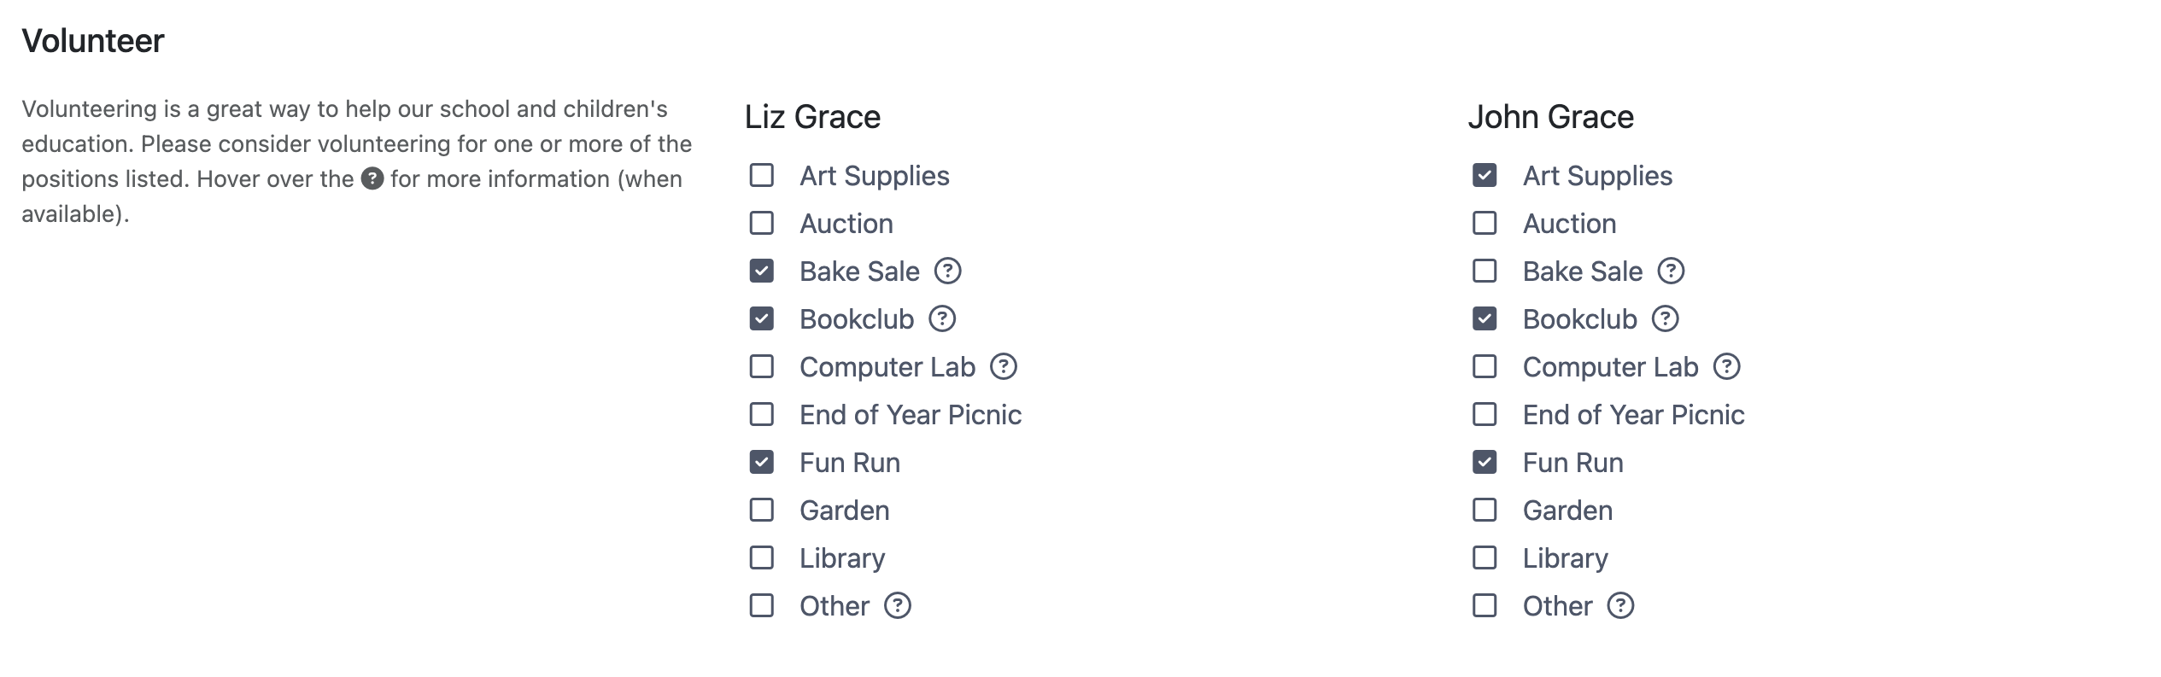Uncheck Art Supplies for John Grace
The width and height of the screenshot is (2161, 677).
(1485, 176)
